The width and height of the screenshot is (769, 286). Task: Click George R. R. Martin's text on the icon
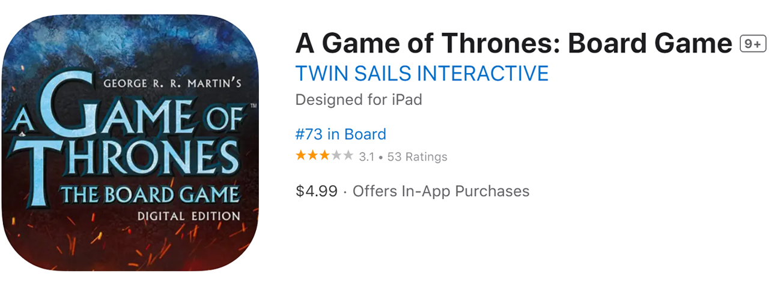(172, 83)
